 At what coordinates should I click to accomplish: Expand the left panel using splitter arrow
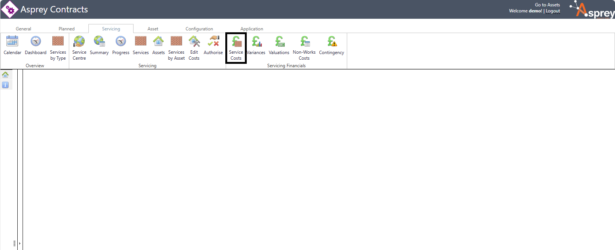[20, 243]
